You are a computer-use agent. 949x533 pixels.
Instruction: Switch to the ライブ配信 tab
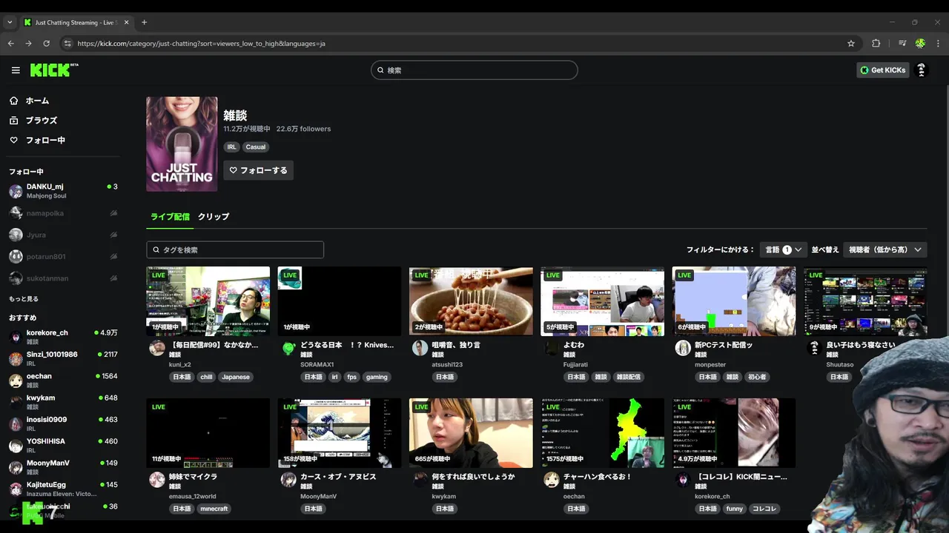click(x=170, y=217)
